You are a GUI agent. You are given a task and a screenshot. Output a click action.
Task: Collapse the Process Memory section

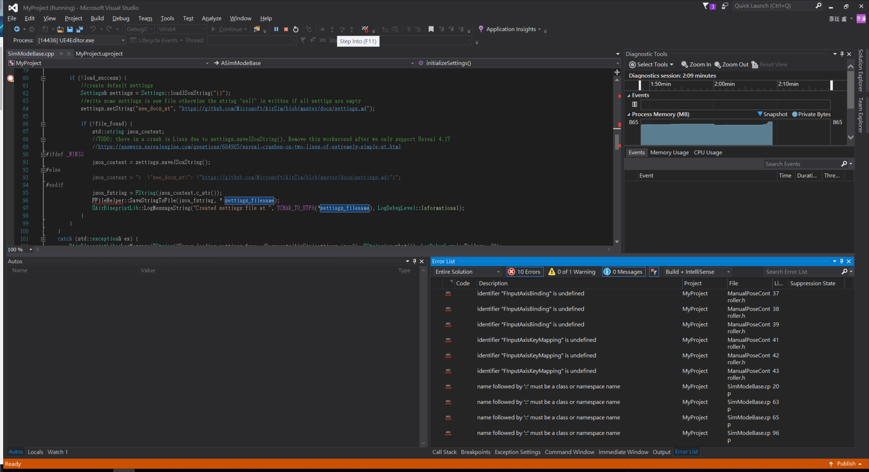click(629, 114)
